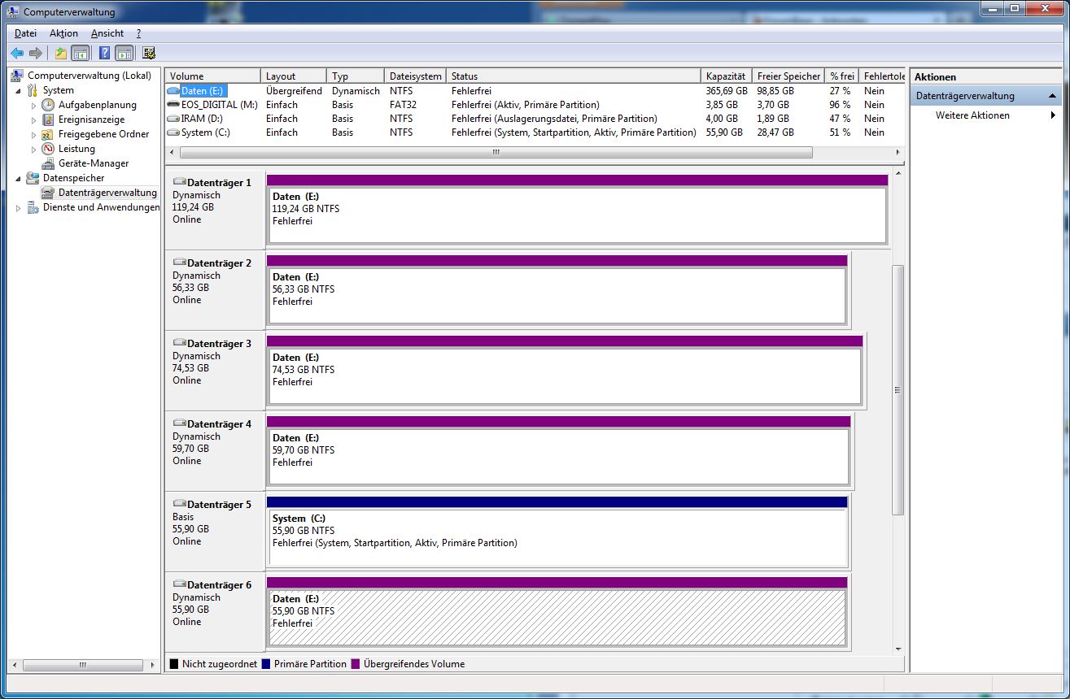Click the disk pane vertical scrollbar thumb
The width and height of the screenshot is (1070, 699).
tap(898, 389)
